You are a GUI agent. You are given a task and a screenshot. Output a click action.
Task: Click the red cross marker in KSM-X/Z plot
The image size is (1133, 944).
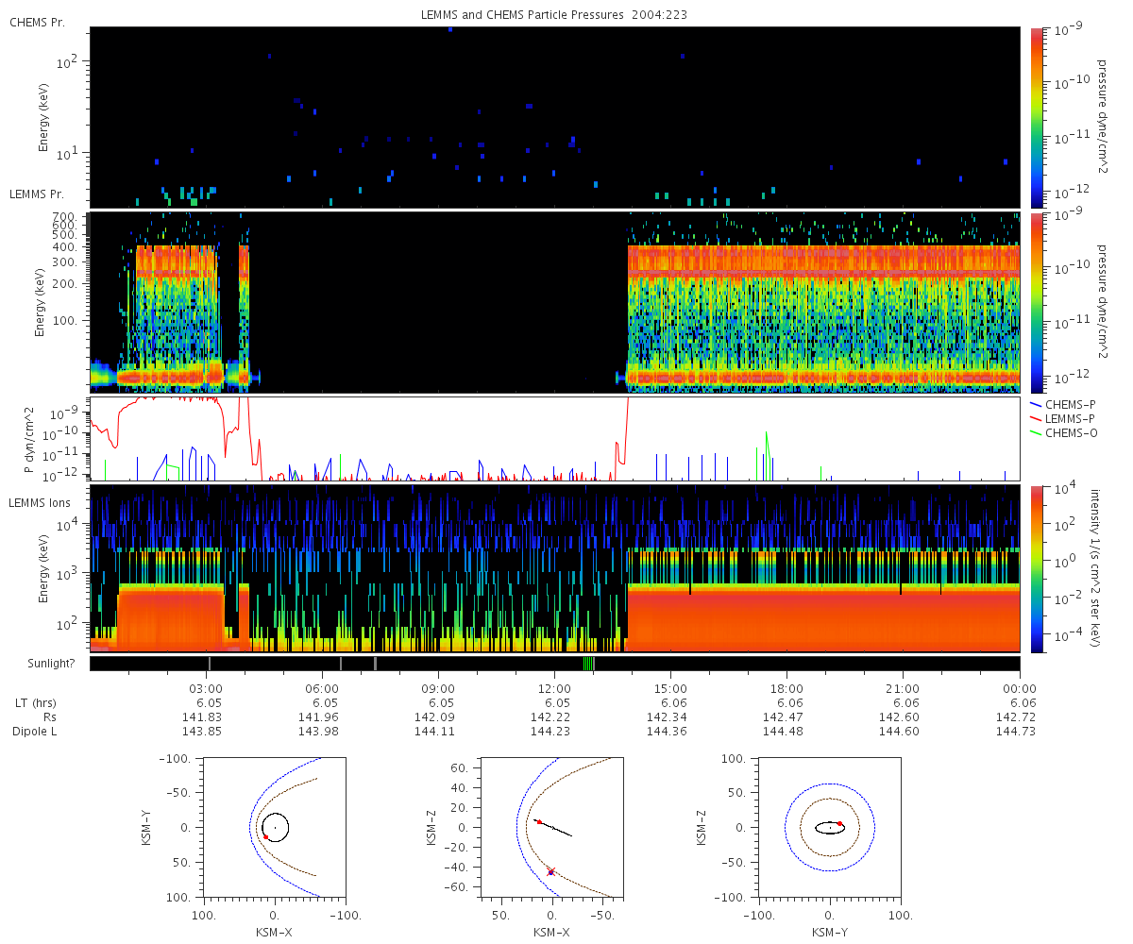coord(550,871)
